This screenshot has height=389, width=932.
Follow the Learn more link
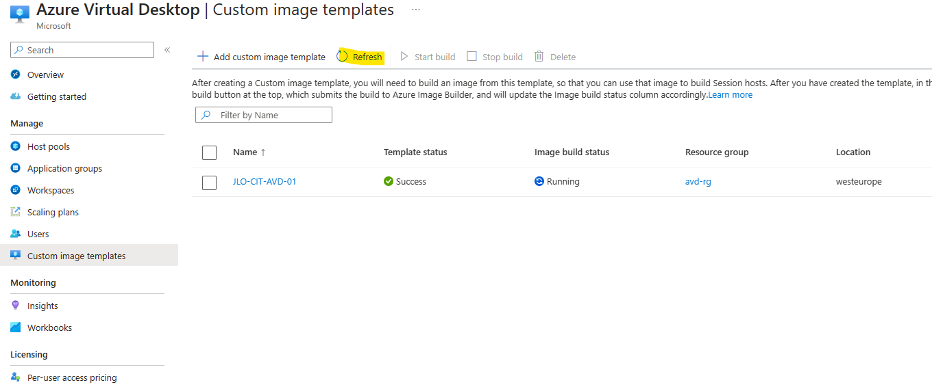tap(730, 95)
